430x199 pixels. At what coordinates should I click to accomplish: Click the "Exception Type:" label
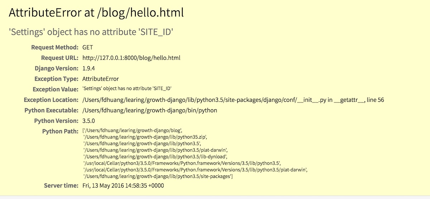coord(56,79)
